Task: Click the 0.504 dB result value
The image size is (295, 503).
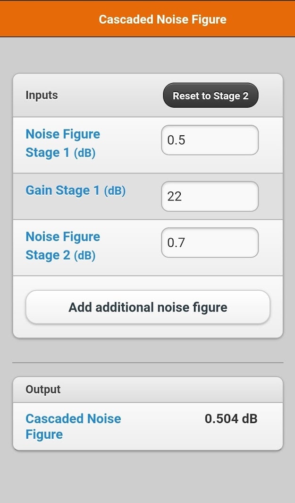Action: point(231,418)
